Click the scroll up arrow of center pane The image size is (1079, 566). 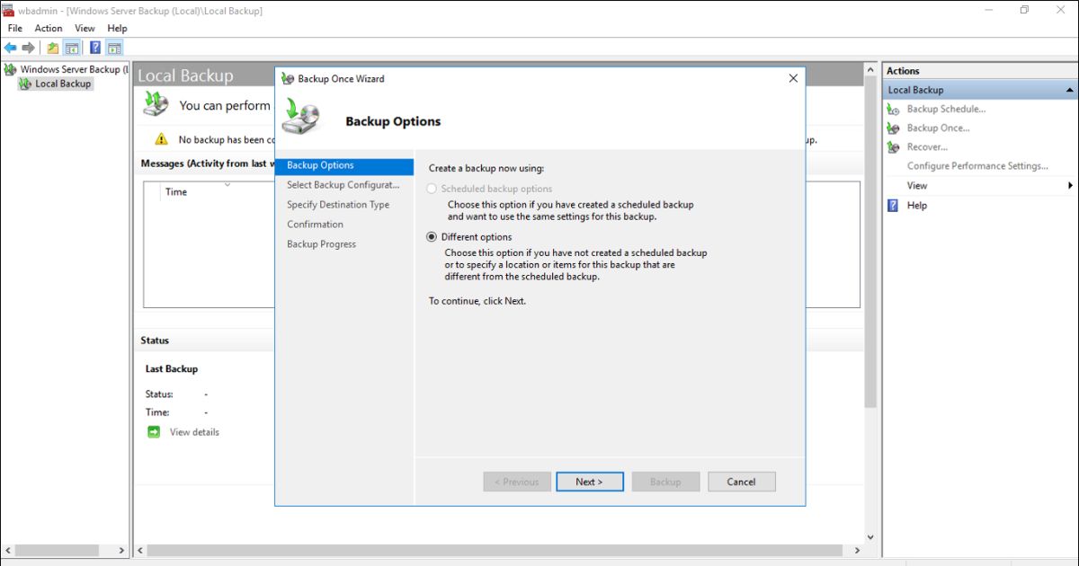coord(869,70)
